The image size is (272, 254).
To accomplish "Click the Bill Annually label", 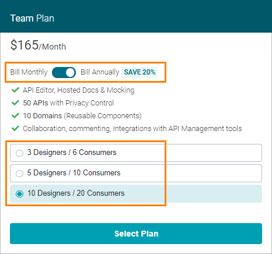I will point(100,72).
